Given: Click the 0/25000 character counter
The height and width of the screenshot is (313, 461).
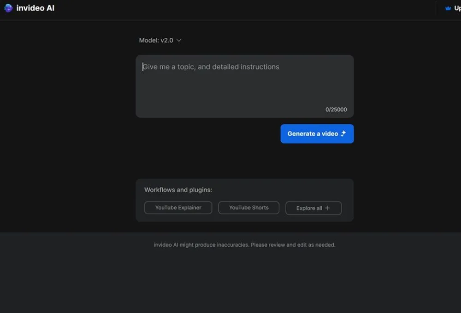Looking at the screenshot, I should click(336, 110).
